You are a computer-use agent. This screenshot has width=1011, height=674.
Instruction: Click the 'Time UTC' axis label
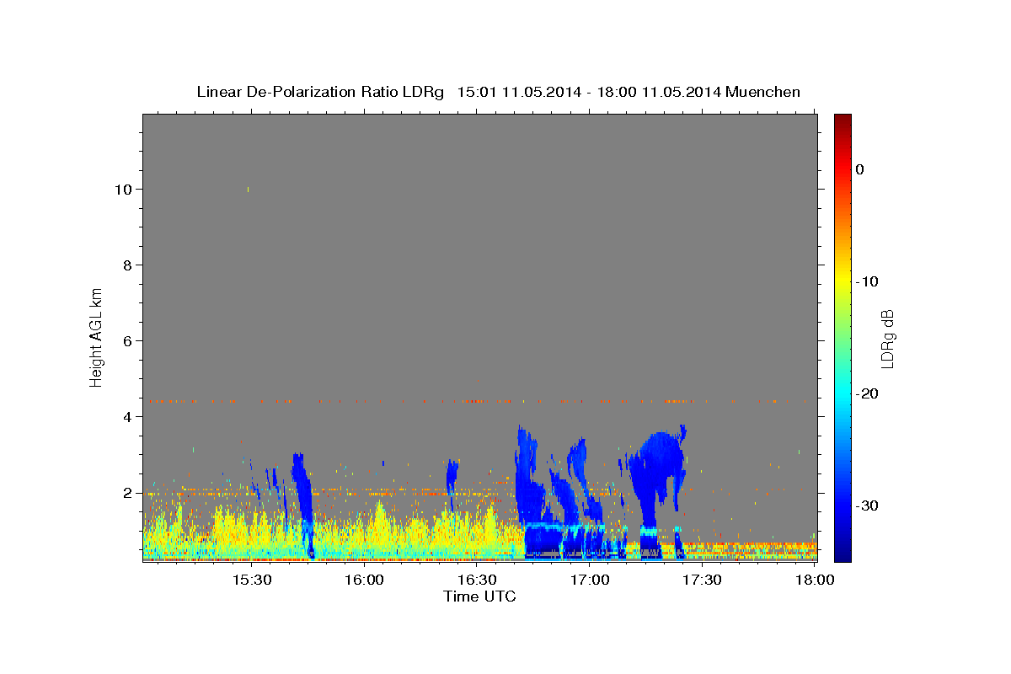[x=479, y=596]
